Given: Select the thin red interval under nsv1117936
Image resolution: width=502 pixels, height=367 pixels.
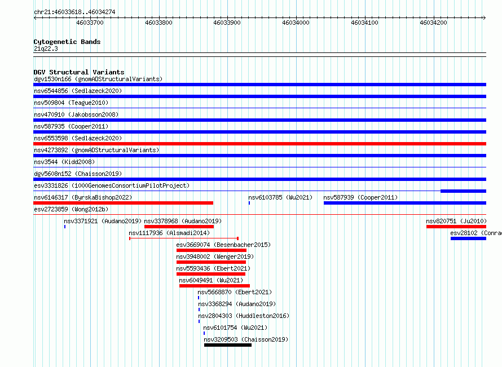Looking at the screenshot, I should [184, 238].
